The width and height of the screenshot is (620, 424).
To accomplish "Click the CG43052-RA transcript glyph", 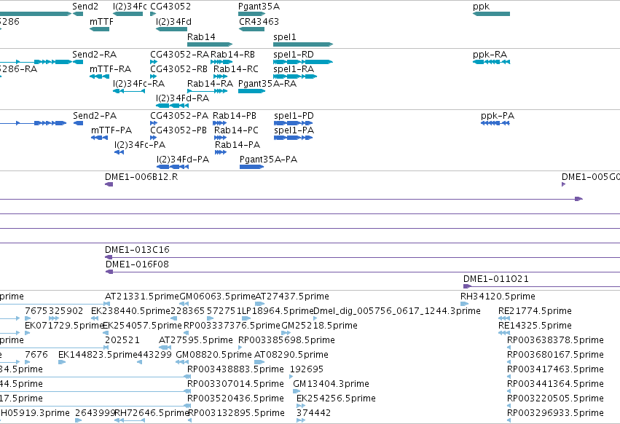I will pos(154,62).
